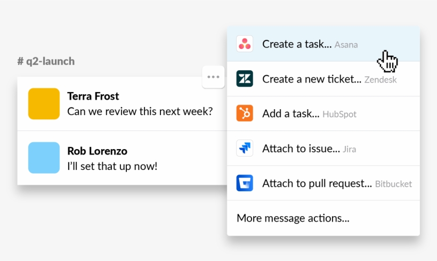Choose 'Attach to issue...' menu entry
437x261 pixels.
point(323,148)
